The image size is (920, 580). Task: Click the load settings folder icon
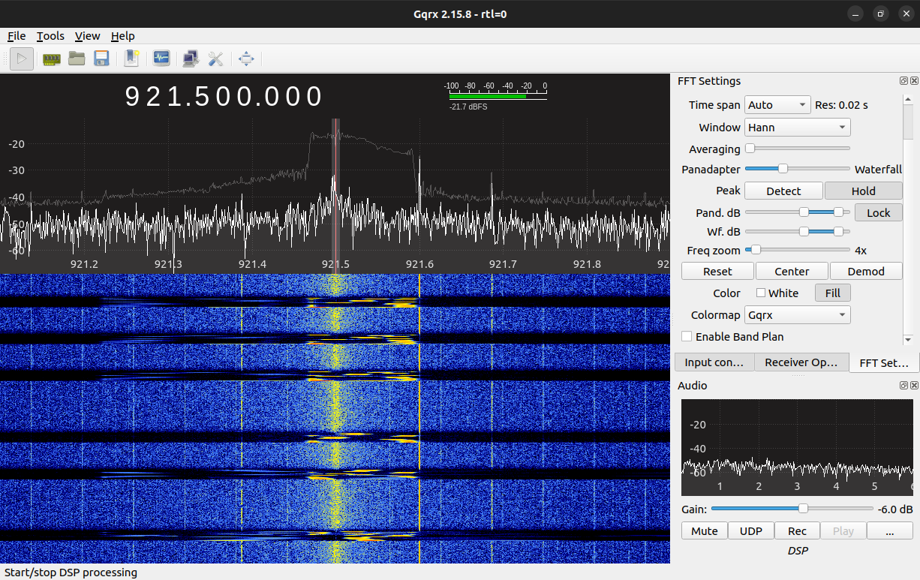point(77,58)
